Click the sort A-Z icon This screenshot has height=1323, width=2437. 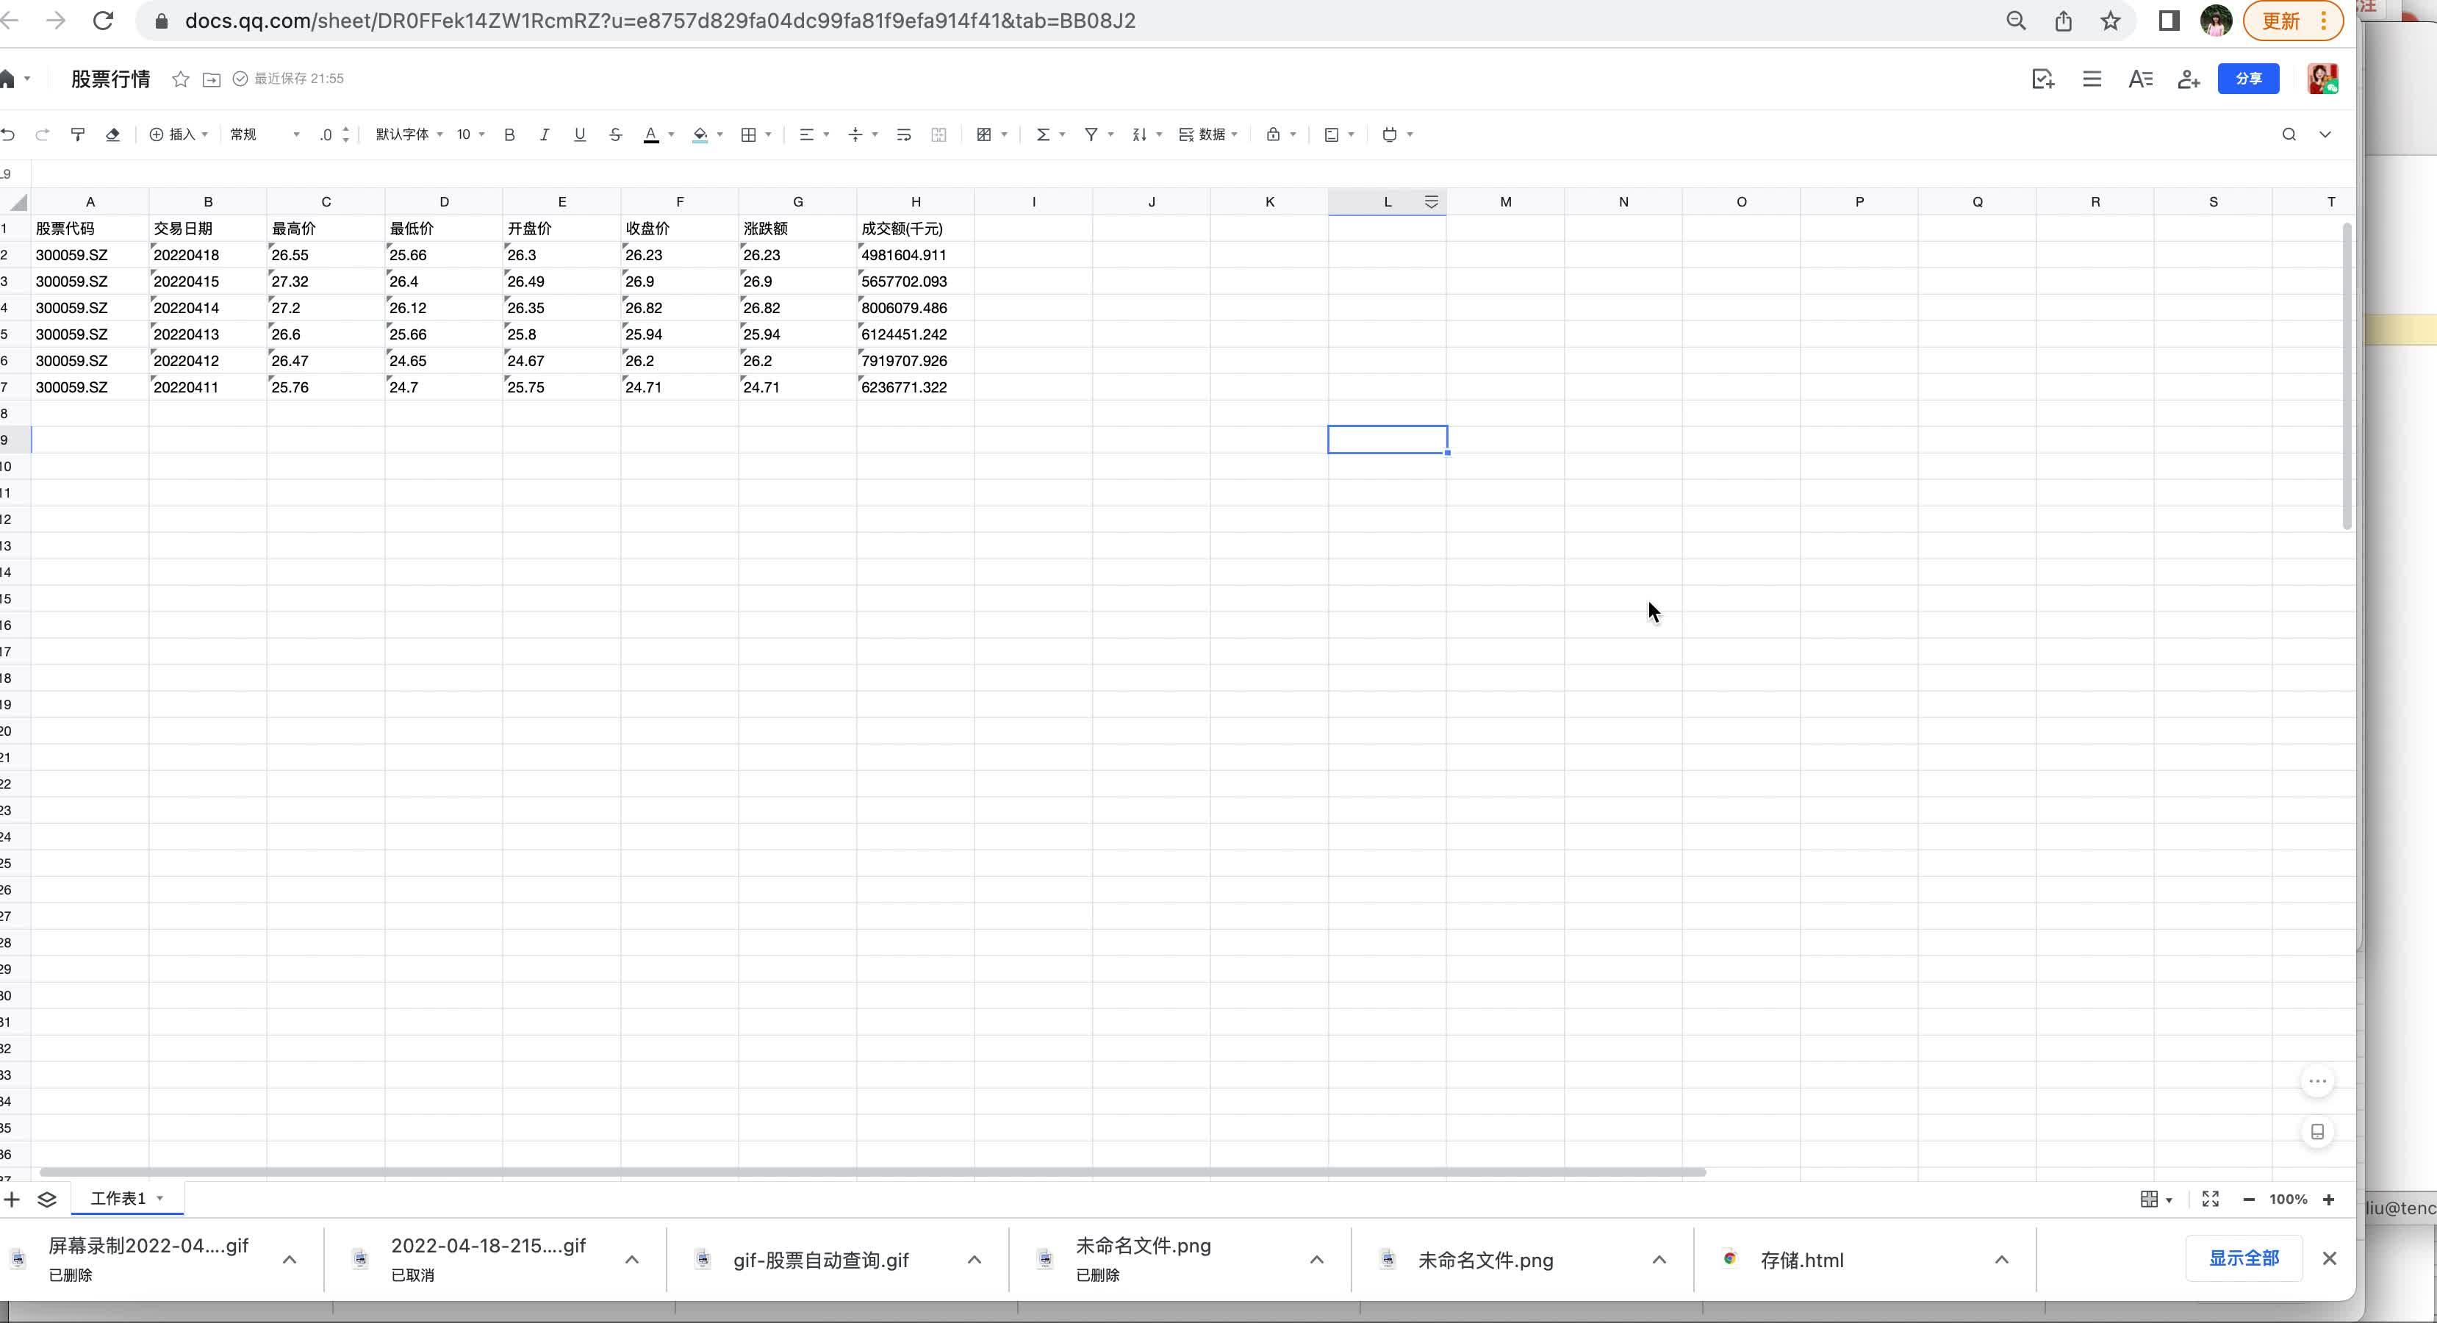[x=1139, y=135]
